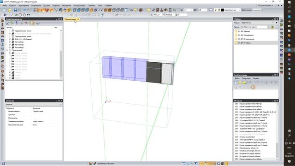Screen dimensions: 295x166
Task: Click the blue Undo arrow icon
Action: (x=24, y=10)
